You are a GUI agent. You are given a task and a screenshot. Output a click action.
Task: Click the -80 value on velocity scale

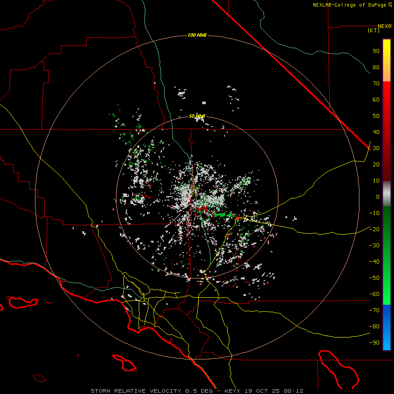[374, 327]
